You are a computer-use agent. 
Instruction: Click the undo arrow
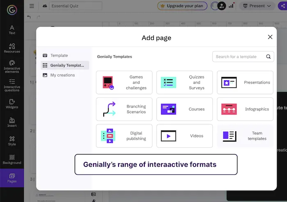click(x=29, y=17)
